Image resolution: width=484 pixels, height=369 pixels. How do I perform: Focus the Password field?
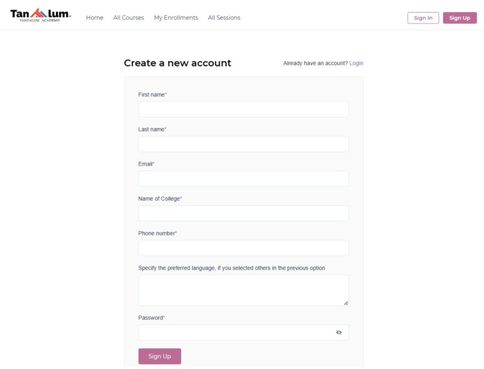236,333
